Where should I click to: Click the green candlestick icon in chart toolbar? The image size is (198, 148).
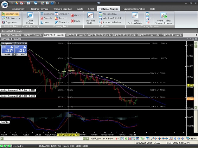[x=126, y=139]
